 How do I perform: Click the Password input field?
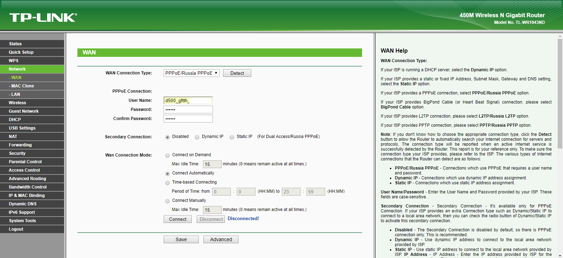pyautogui.click(x=188, y=110)
